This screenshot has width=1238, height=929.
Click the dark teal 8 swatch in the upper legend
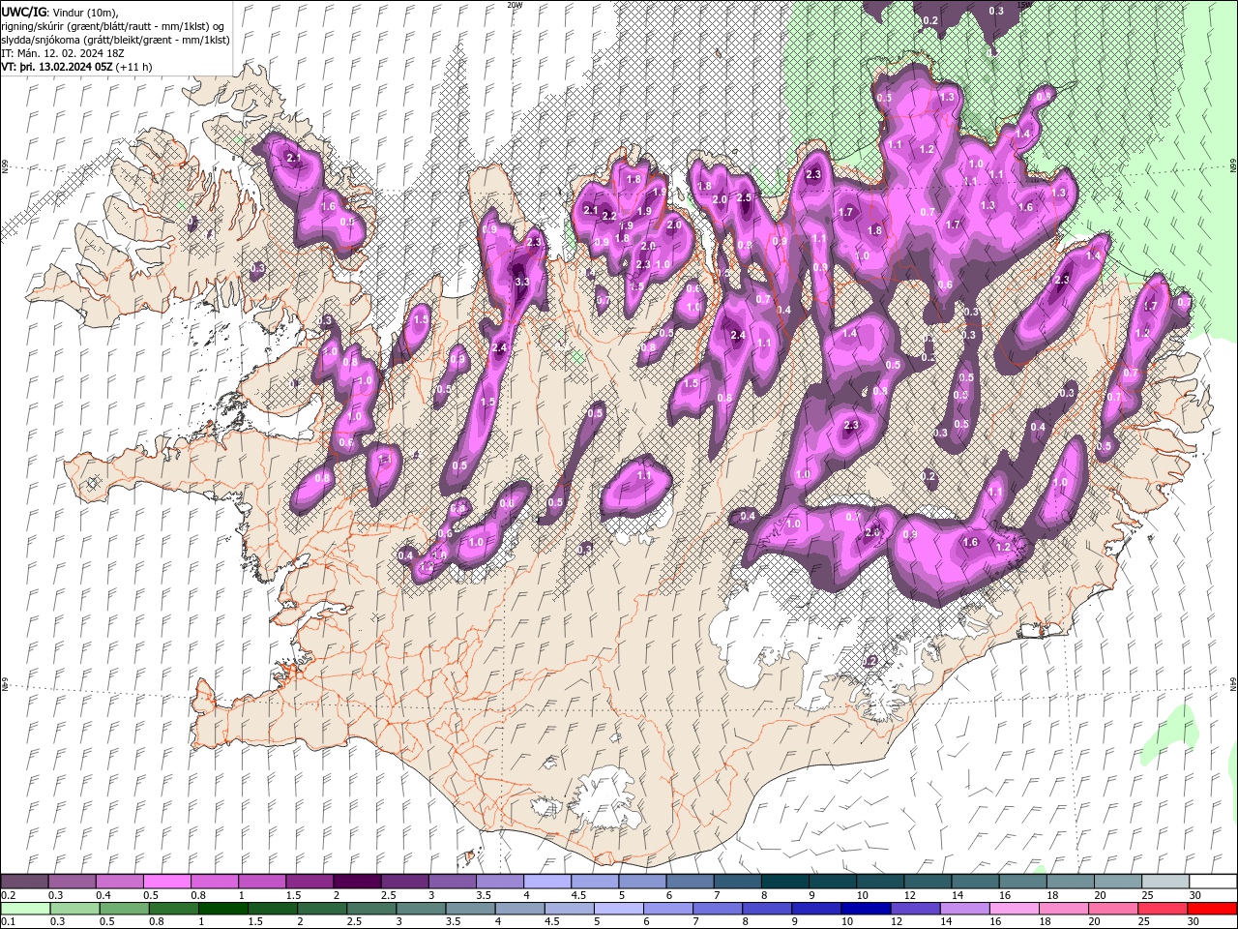pyautogui.click(x=784, y=882)
